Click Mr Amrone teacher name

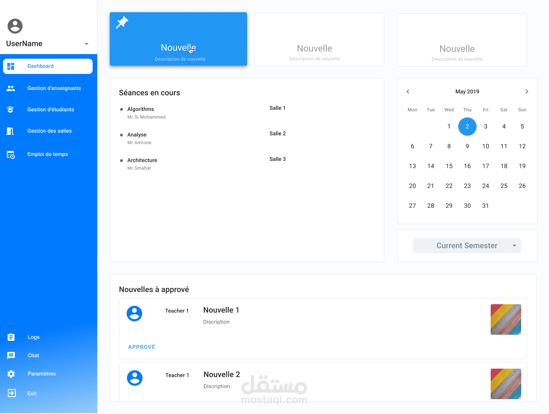(139, 143)
